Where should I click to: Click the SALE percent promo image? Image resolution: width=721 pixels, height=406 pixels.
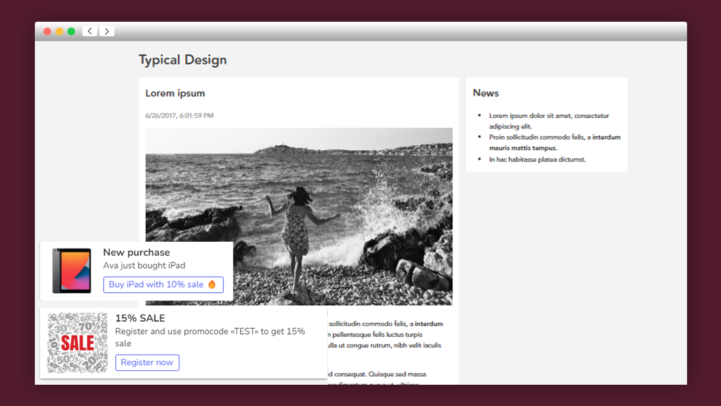tap(77, 343)
